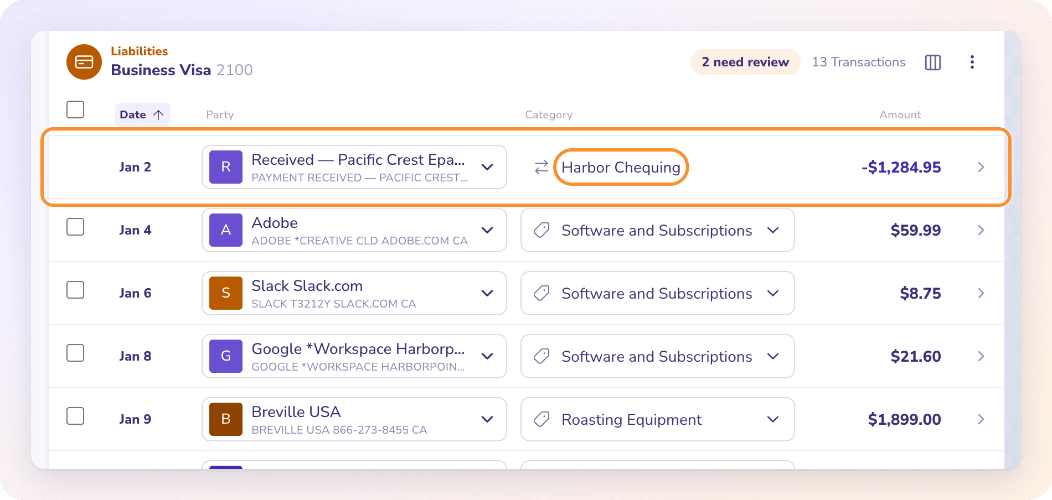Open the Roasting Equipment category dropdown
Viewport: 1052px width, 500px height.
coord(658,419)
